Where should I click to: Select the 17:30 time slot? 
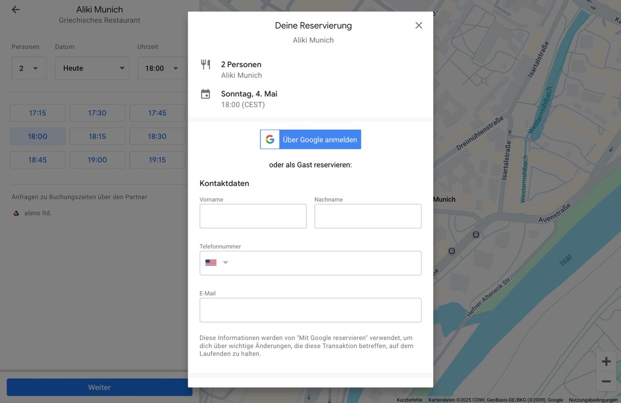(97, 113)
